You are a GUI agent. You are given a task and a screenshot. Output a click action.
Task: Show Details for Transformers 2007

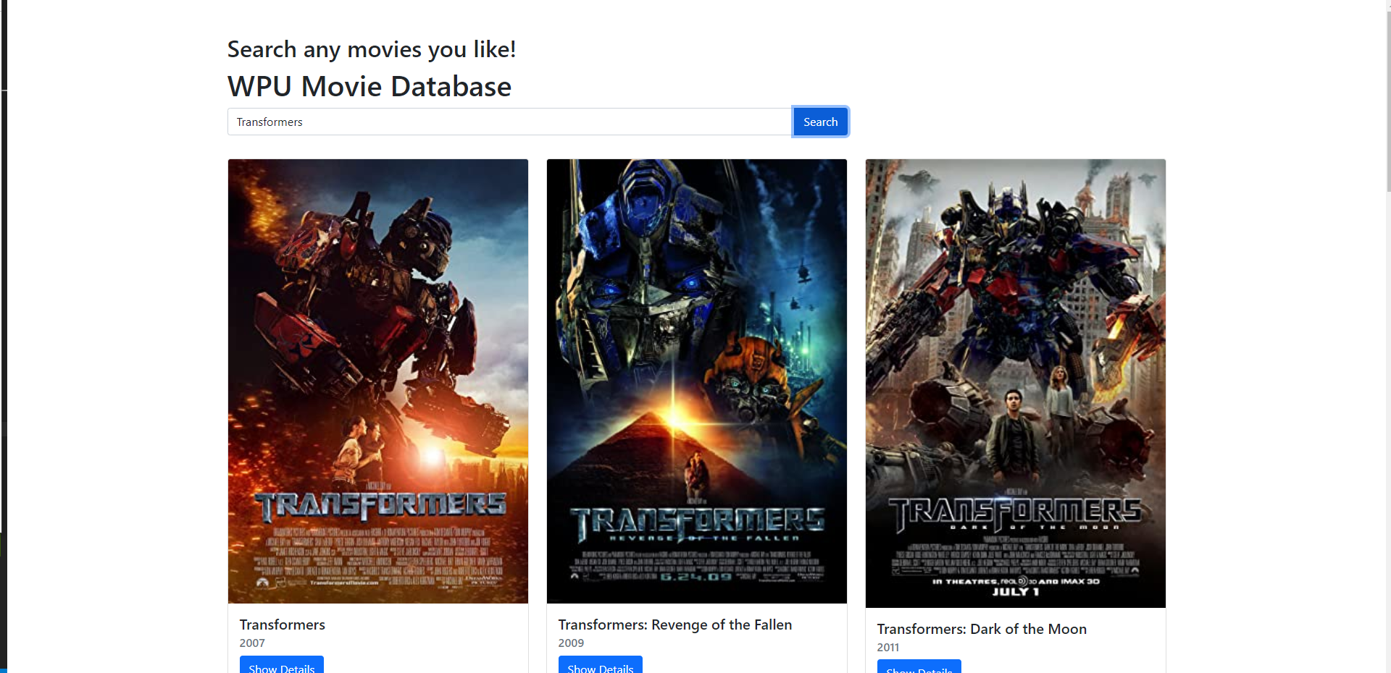282,665
